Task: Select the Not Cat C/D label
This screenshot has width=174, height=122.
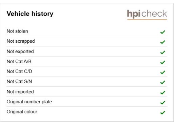Action: point(19,72)
